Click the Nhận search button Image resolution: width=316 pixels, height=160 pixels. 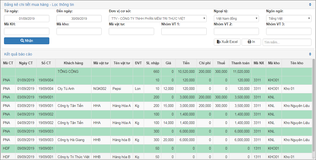pyautogui.click(x=27, y=41)
